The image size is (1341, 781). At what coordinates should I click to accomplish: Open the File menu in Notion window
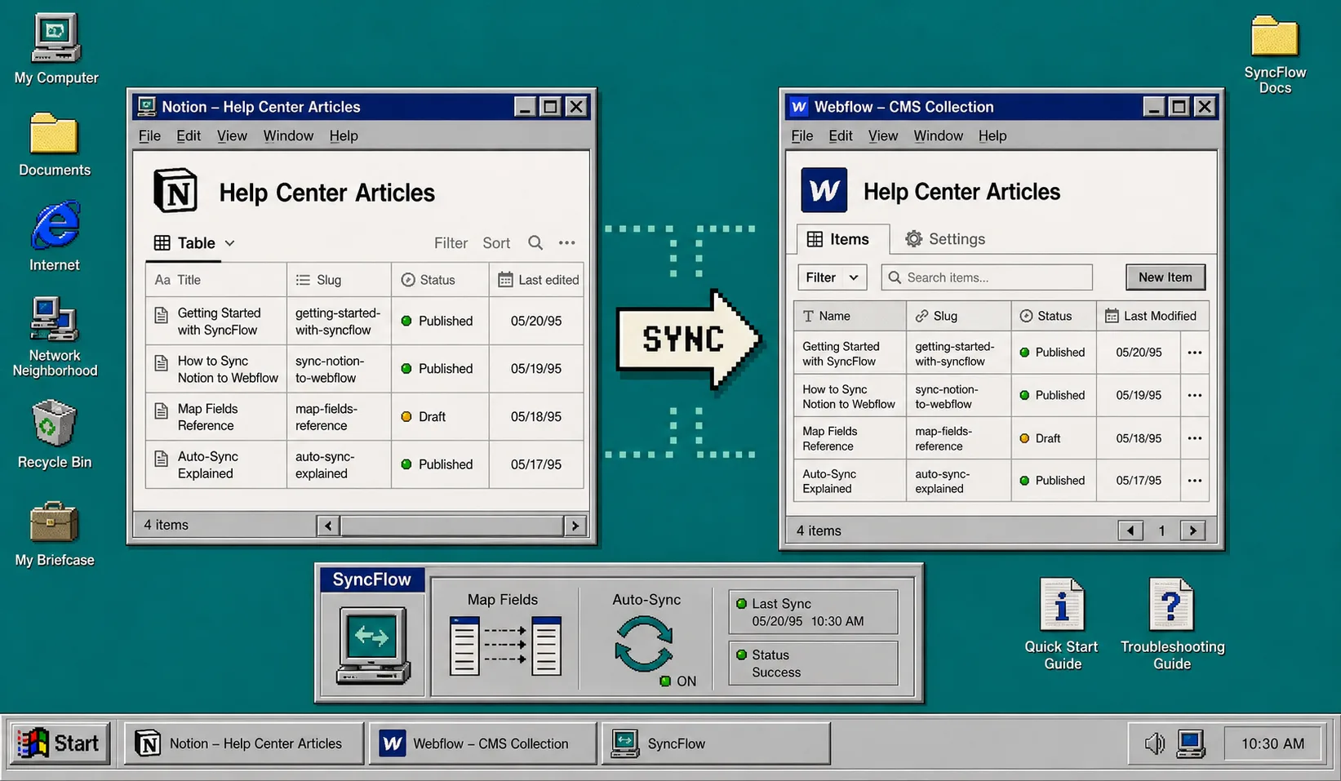pyautogui.click(x=149, y=135)
